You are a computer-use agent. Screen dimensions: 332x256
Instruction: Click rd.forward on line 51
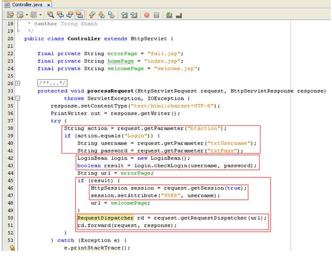point(94,225)
